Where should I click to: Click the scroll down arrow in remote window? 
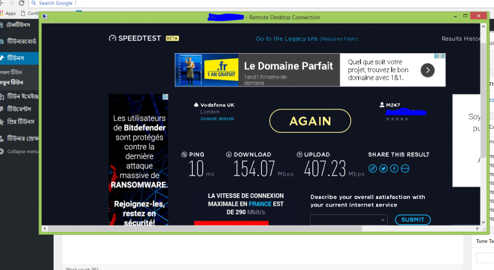(484, 222)
